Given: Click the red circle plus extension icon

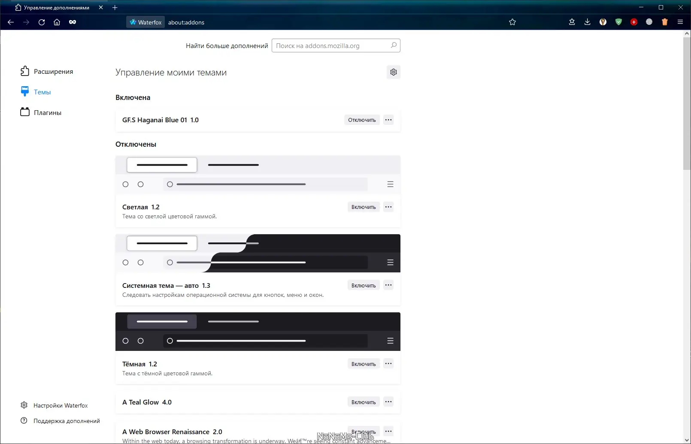Looking at the screenshot, I should pos(634,22).
